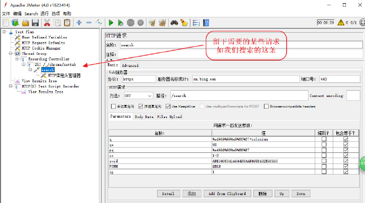Toggle the follow redirects checkbox
365x203 pixels.
pos(141,107)
